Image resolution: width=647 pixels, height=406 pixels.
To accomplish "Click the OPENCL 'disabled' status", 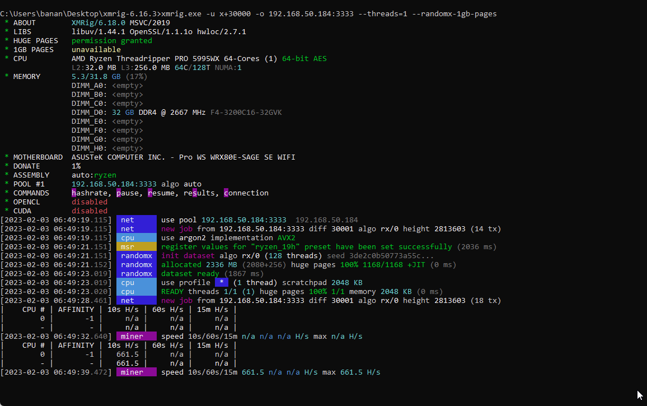I will pos(89,202).
